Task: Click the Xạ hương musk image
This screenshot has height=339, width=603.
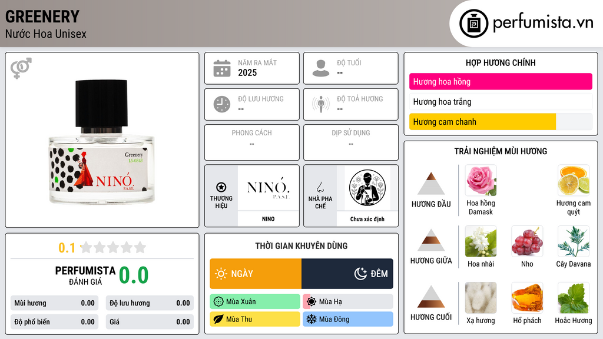Action: click(481, 298)
